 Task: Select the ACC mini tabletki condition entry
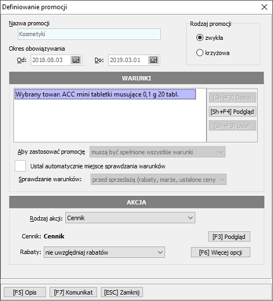pyautogui.click(x=105, y=94)
